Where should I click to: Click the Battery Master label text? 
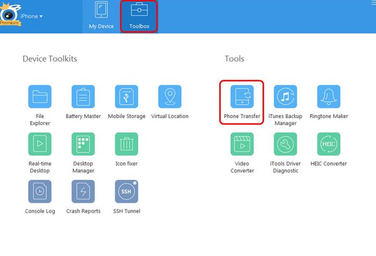point(83,116)
